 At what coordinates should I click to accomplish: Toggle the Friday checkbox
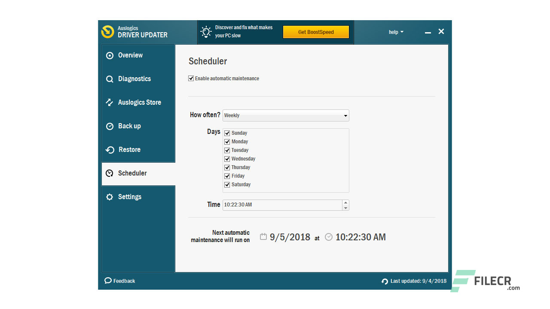[x=227, y=176]
